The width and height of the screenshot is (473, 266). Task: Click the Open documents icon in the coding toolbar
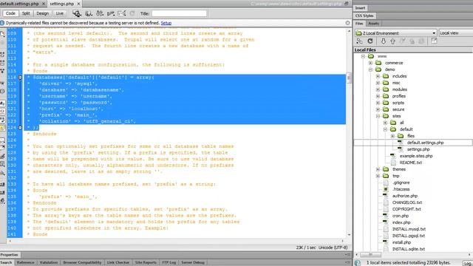click(x=3, y=34)
